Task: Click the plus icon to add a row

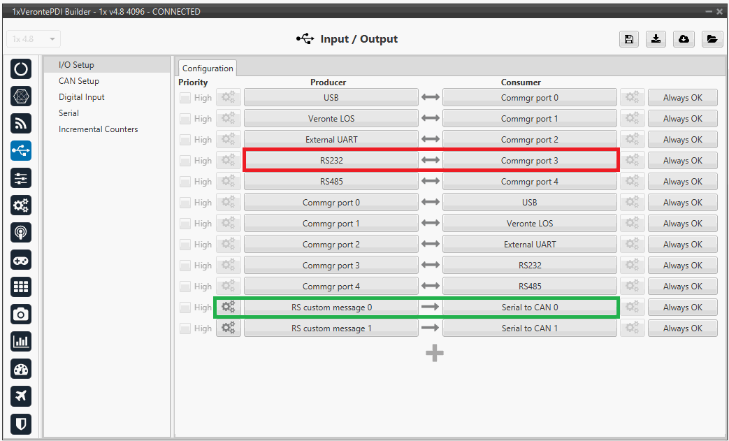Action: coord(435,354)
